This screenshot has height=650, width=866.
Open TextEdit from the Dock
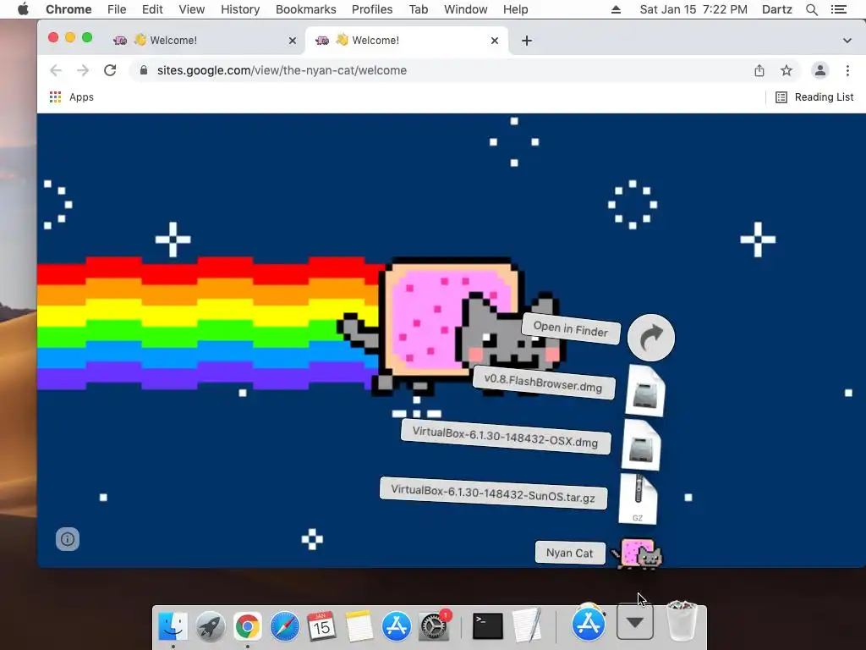point(526,625)
